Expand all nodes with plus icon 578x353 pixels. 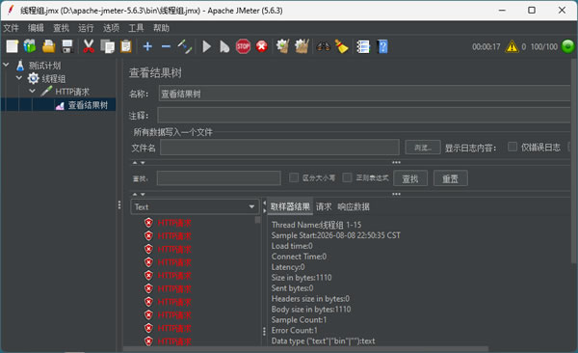pos(147,46)
